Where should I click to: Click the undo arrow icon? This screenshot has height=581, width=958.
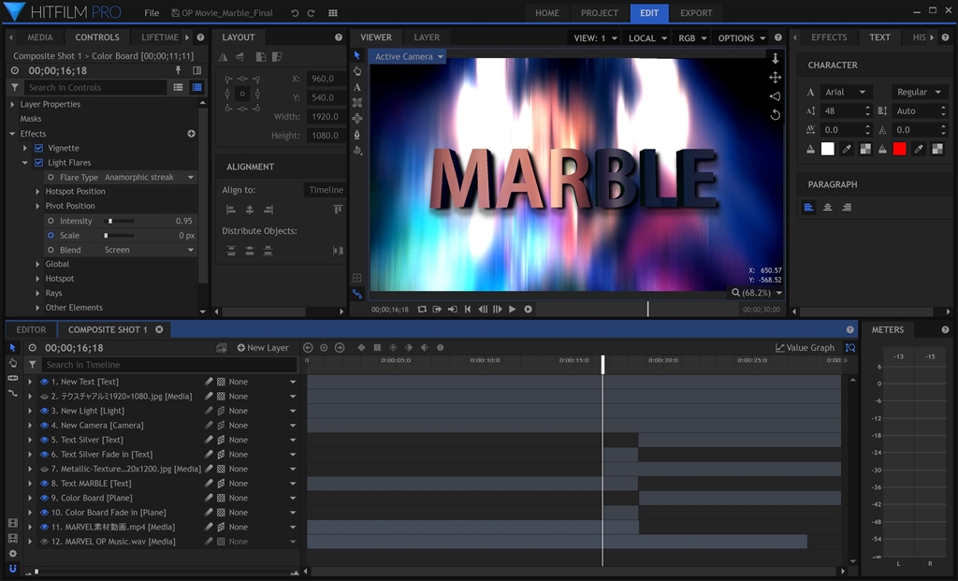coord(296,13)
